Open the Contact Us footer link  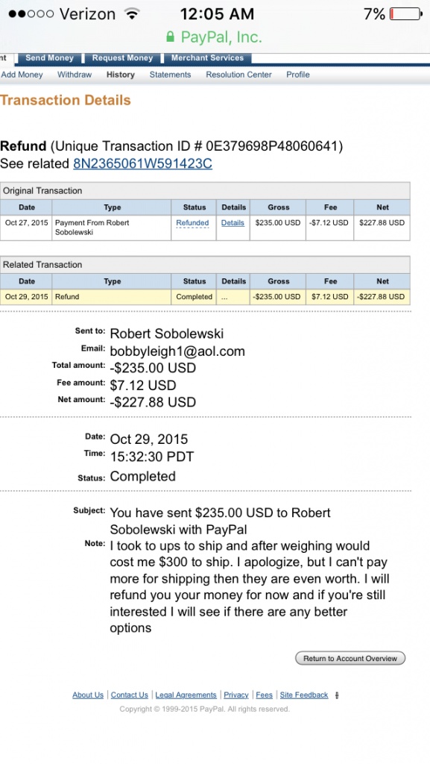[130, 695]
